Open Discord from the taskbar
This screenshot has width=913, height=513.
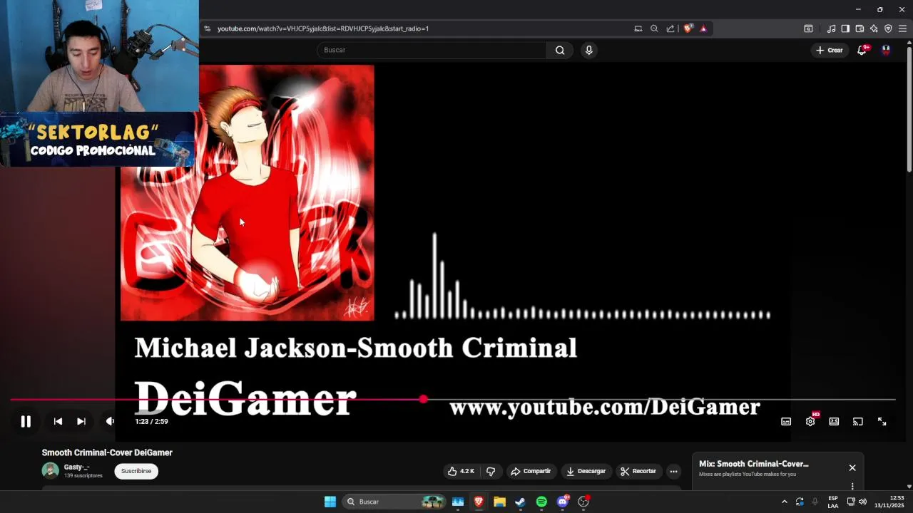click(563, 502)
